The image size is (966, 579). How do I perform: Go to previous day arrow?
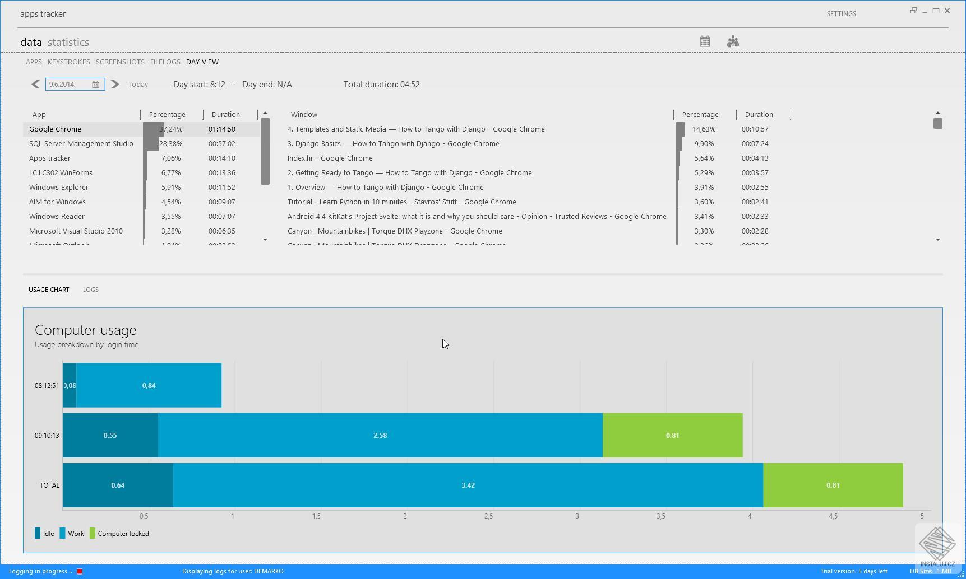pyautogui.click(x=35, y=85)
